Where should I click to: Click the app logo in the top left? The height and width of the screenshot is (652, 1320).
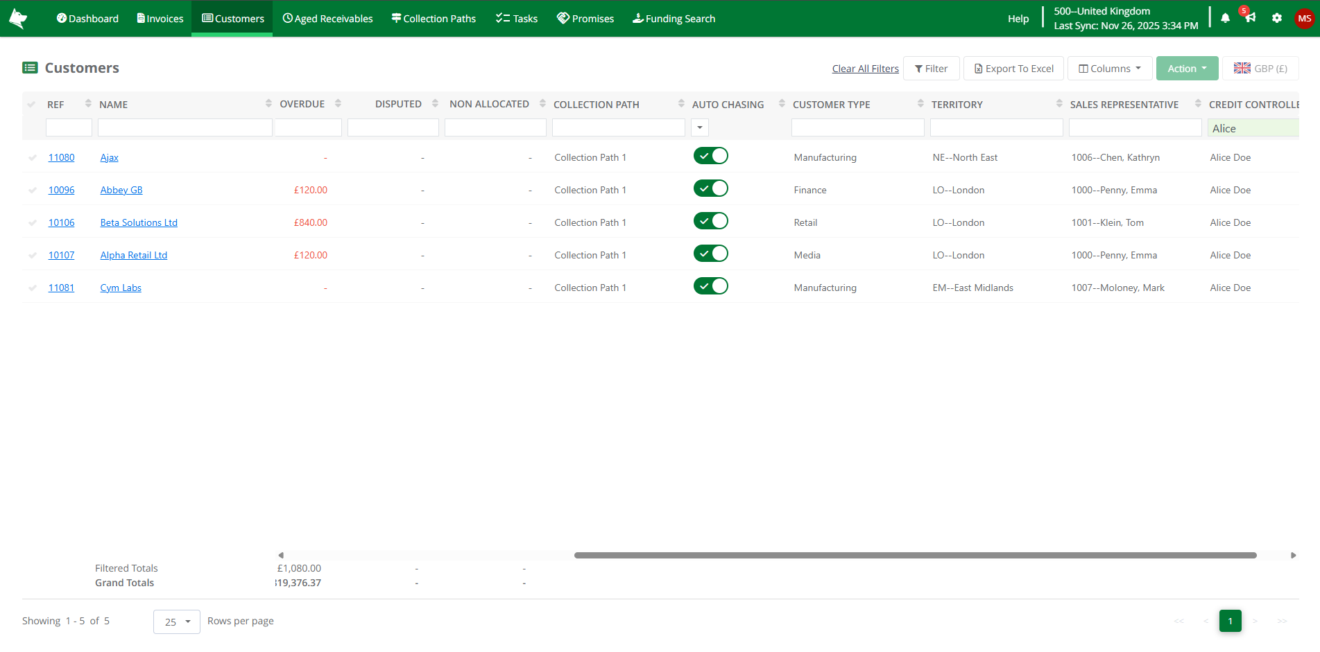[x=17, y=18]
